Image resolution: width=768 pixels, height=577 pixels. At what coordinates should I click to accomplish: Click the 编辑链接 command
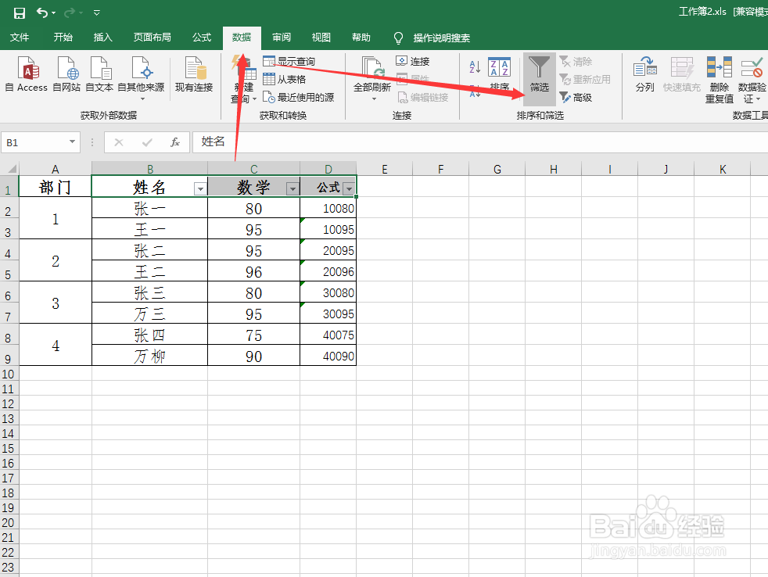[422, 98]
